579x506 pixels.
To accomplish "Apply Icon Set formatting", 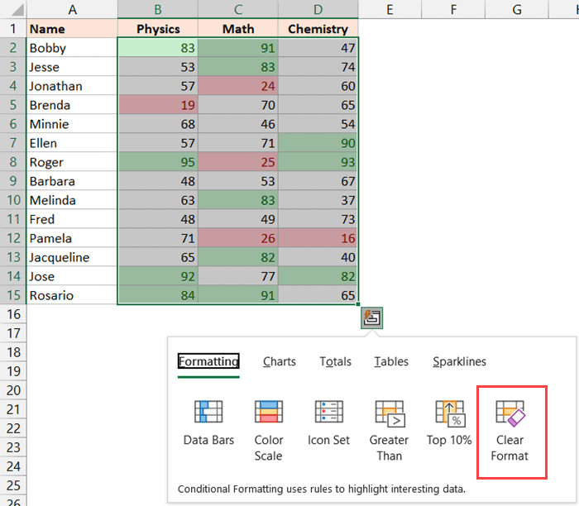I will click(x=328, y=422).
